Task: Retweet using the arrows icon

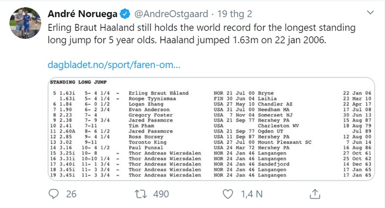Action: tap(141, 194)
